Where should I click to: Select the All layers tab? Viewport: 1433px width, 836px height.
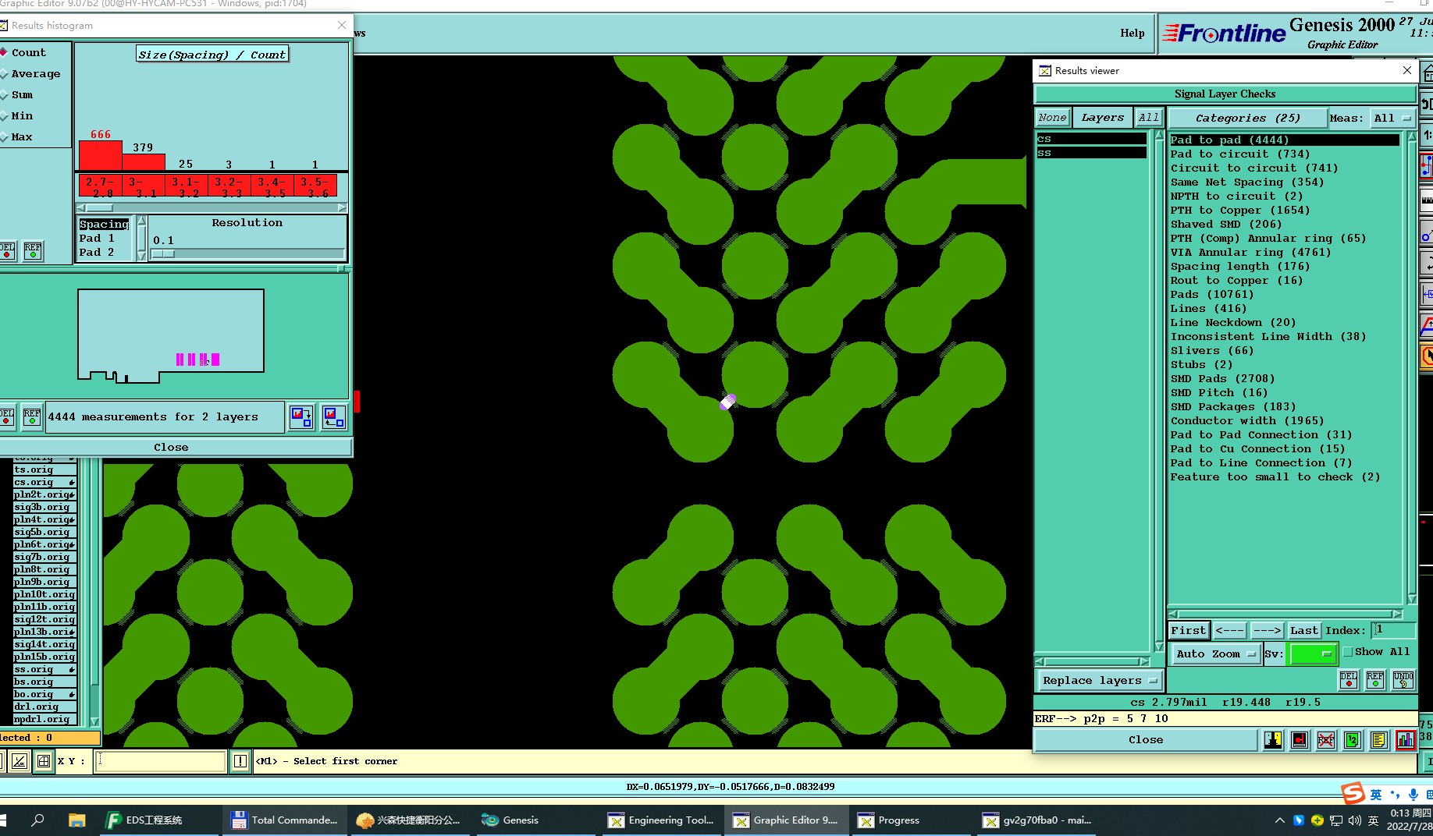[x=1148, y=118]
